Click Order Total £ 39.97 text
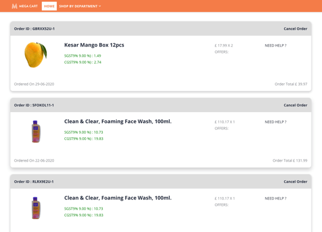Image resolution: width=322 pixels, height=232 pixels. pos(291,84)
